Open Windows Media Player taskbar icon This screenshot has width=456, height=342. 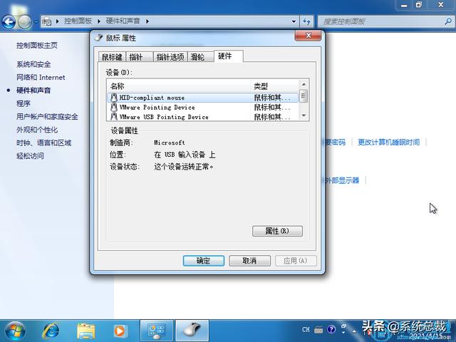pos(119,331)
